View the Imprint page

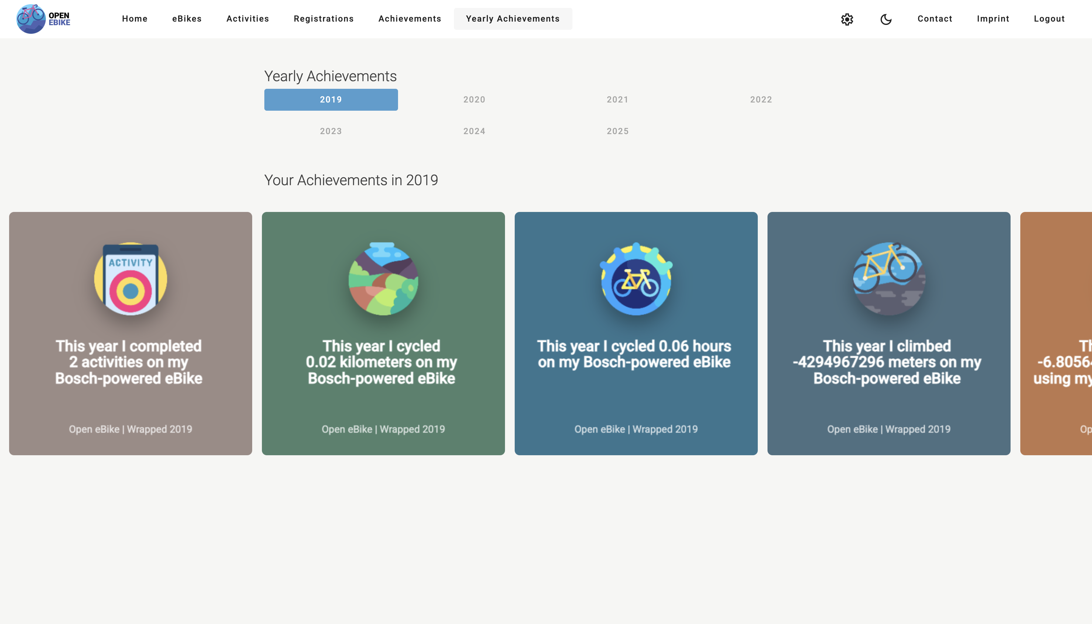coord(992,19)
